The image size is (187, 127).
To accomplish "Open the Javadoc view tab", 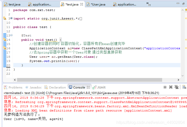I will (33, 87).
